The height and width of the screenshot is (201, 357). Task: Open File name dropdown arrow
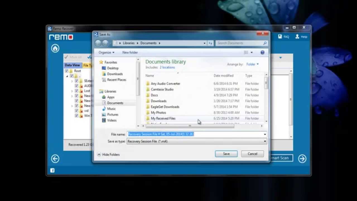coord(265,134)
